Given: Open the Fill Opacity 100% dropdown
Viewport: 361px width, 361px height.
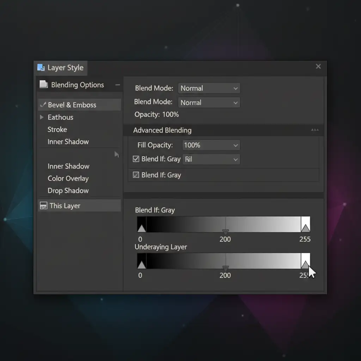Looking at the screenshot, I should tap(211, 145).
